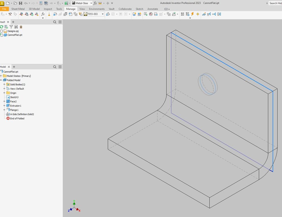The image size is (282, 217).
Task: Click the Parameters fx icon in Manage ribbon
Action: tap(43, 14)
